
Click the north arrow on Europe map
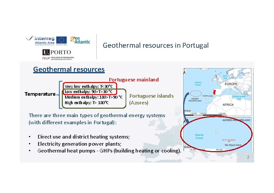pos(185,71)
